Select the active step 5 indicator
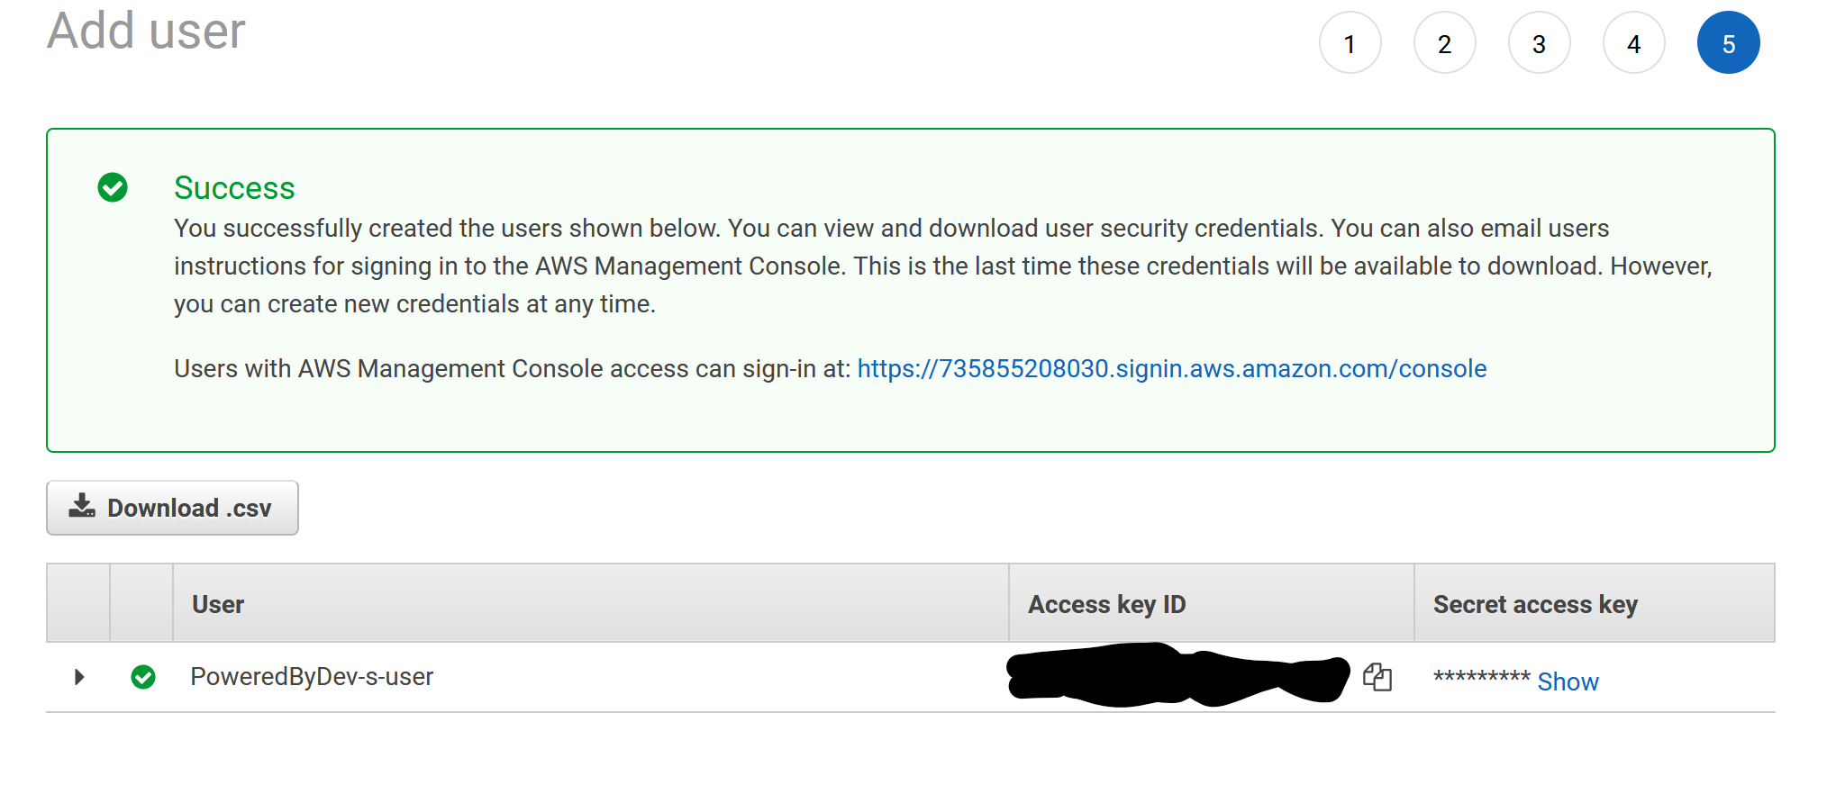The width and height of the screenshot is (1827, 803). 1728,43
